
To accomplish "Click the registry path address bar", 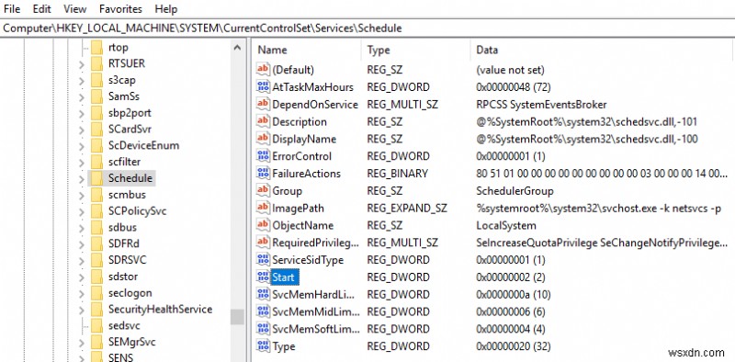I will point(367,28).
